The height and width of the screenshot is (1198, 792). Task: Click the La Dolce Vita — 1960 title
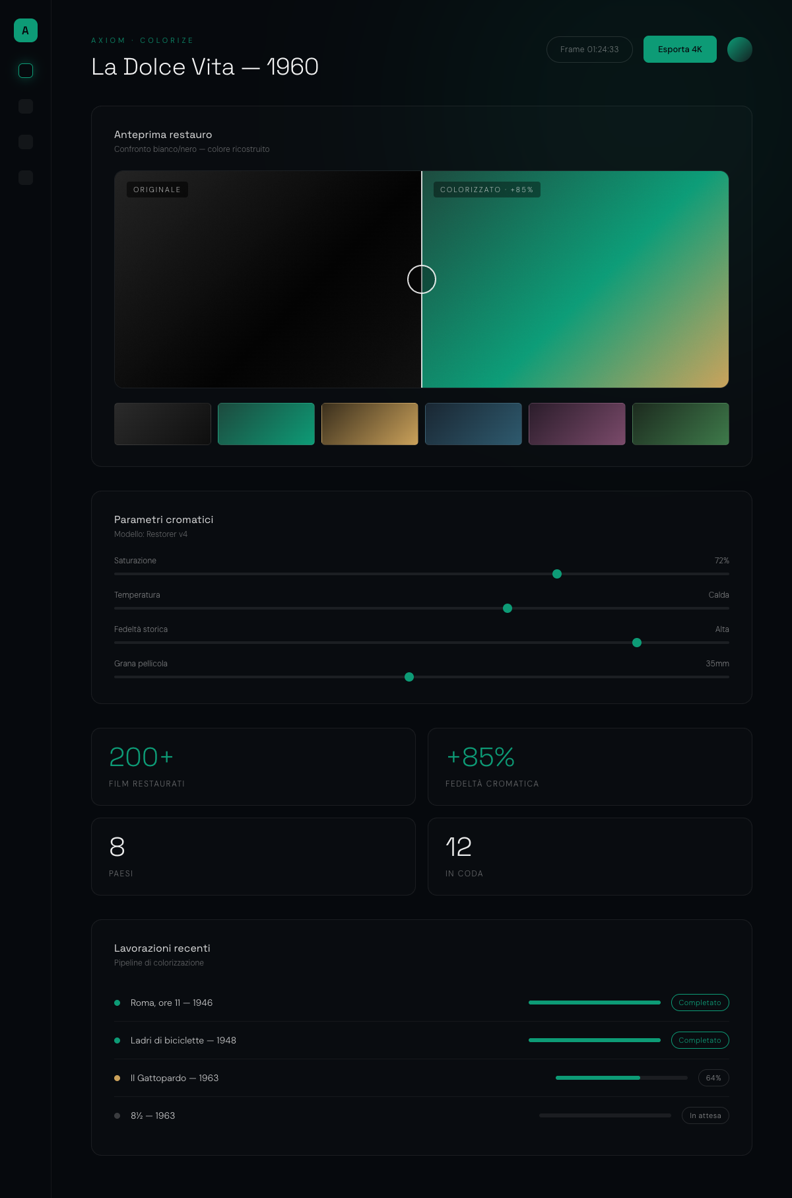[205, 67]
